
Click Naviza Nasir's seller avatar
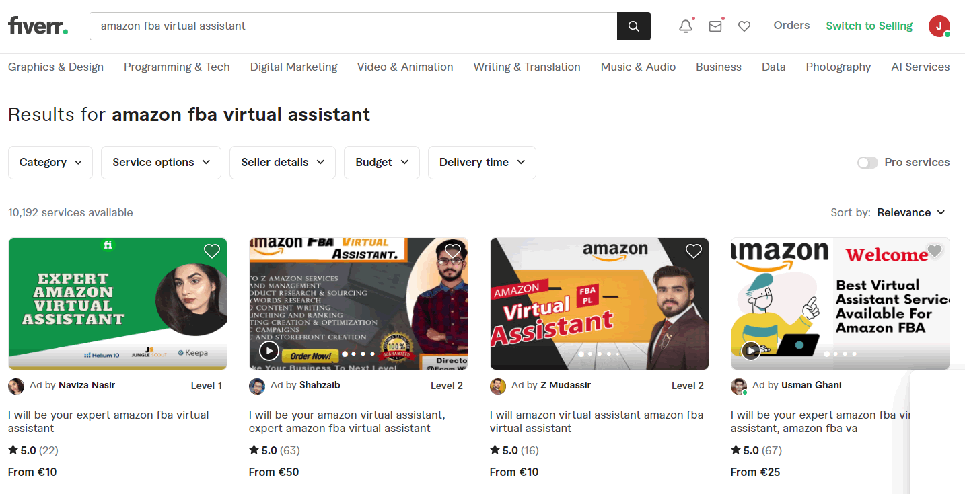tap(16, 386)
